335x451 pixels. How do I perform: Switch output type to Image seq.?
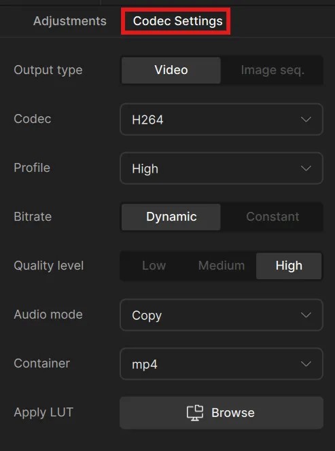272,70
